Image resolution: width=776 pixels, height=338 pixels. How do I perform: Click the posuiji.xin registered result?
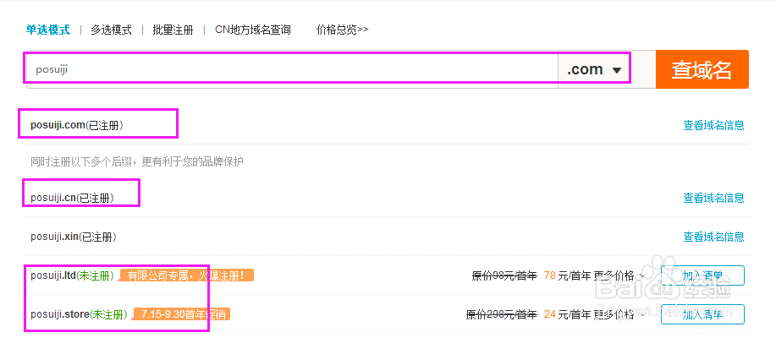74,237
